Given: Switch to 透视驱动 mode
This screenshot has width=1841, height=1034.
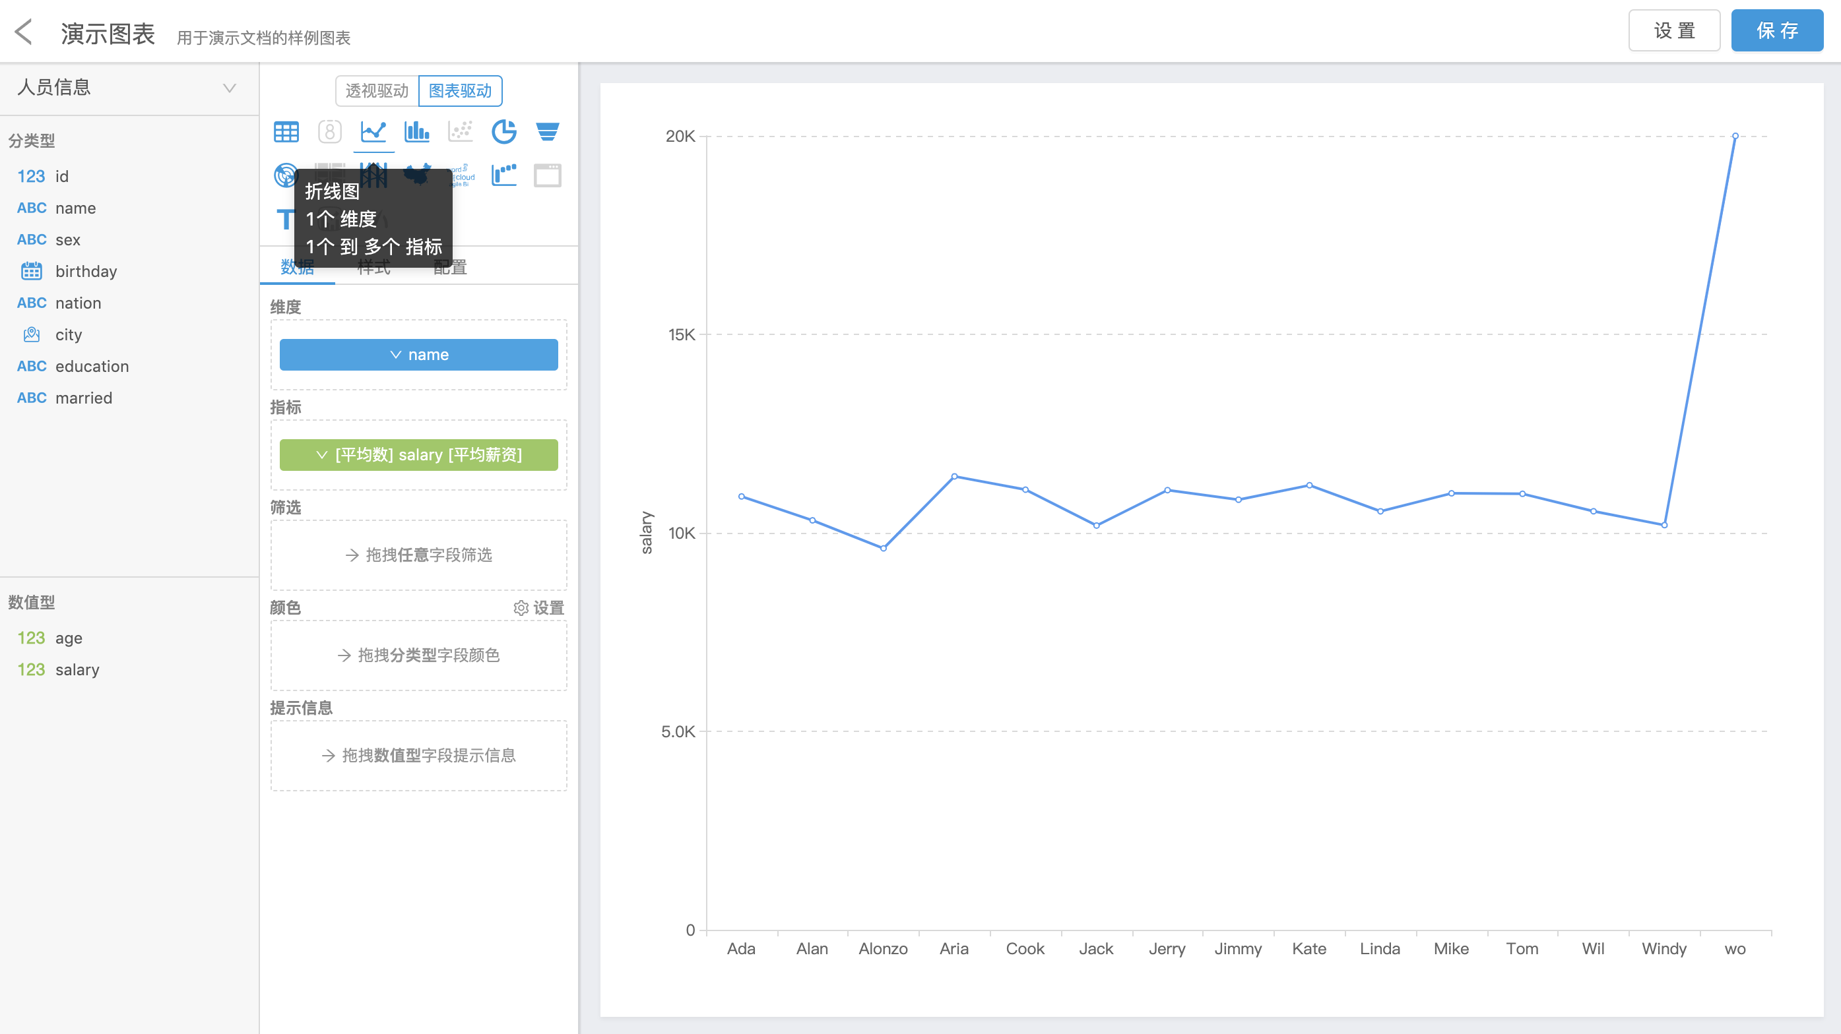Looking at the screenshot, I should 377,91.
